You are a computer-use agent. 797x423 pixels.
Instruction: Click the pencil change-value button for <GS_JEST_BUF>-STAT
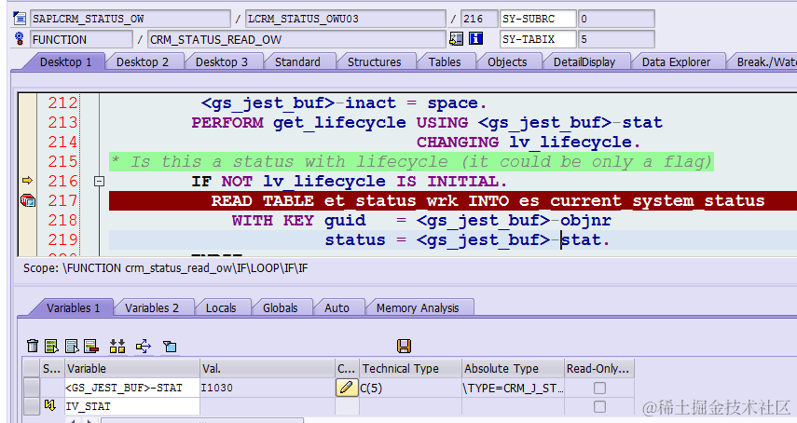coord(346,388)
